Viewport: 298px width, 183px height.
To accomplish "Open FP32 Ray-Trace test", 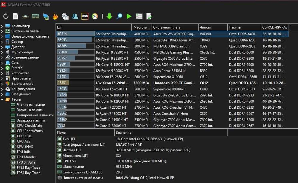I will pos(28,167).
